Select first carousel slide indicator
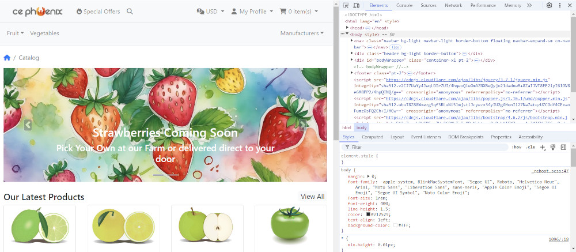The image size is (576, 252). pos(158,175)
